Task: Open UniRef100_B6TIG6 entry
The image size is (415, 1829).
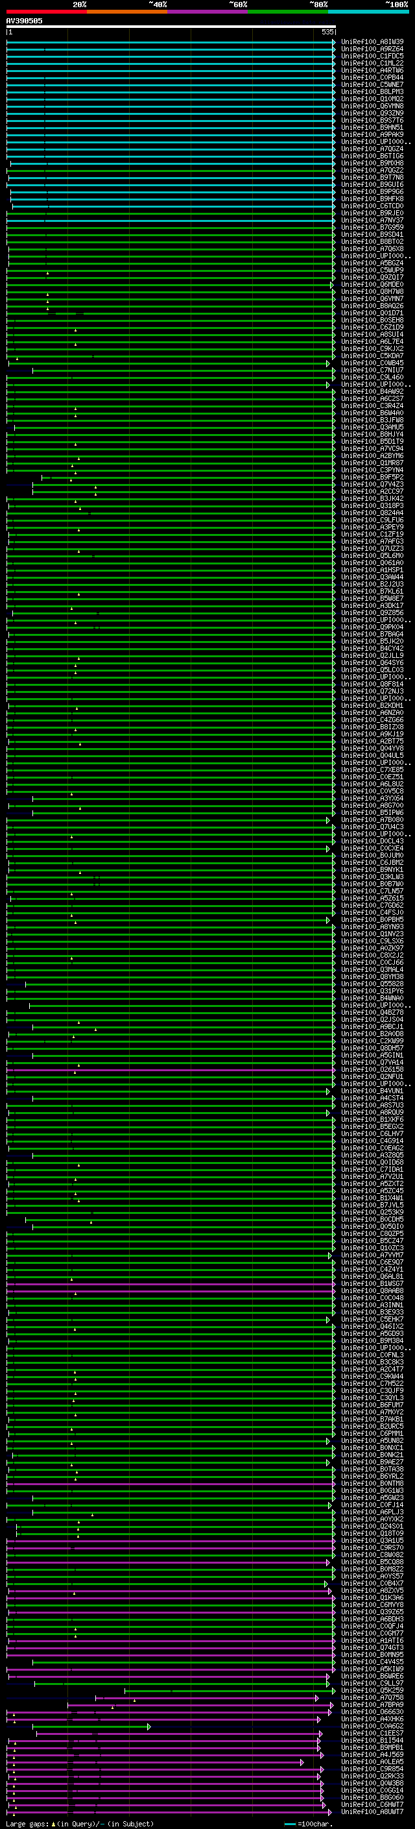Action: point(372,156)
